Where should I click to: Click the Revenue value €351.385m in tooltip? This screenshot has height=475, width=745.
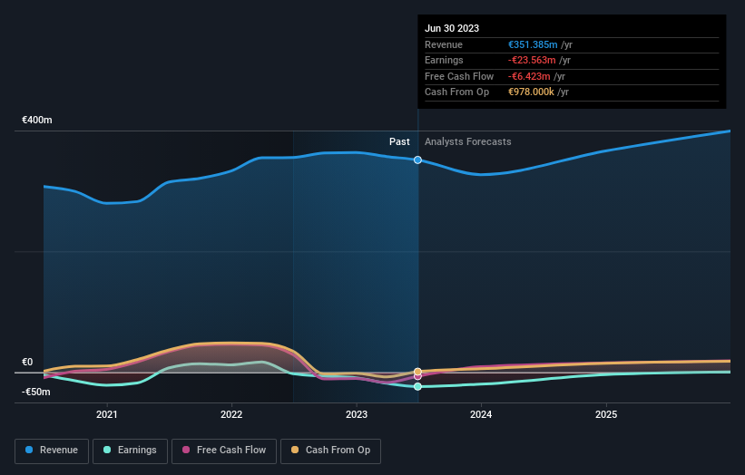click(x=533, y=44)
